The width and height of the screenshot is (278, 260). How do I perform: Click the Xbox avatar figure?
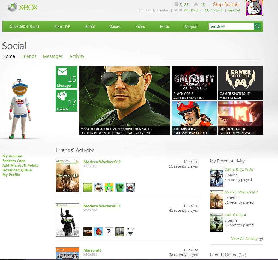click(x=20, y=109)
